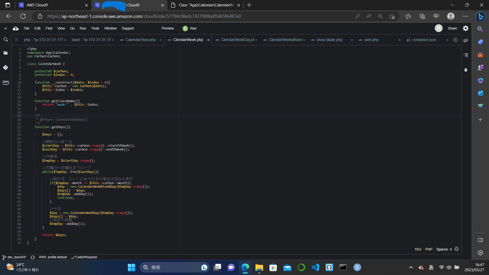Open the Collaborate chat icon on right
This screenshot has width=489, height=275.
[x=466, y=40]
